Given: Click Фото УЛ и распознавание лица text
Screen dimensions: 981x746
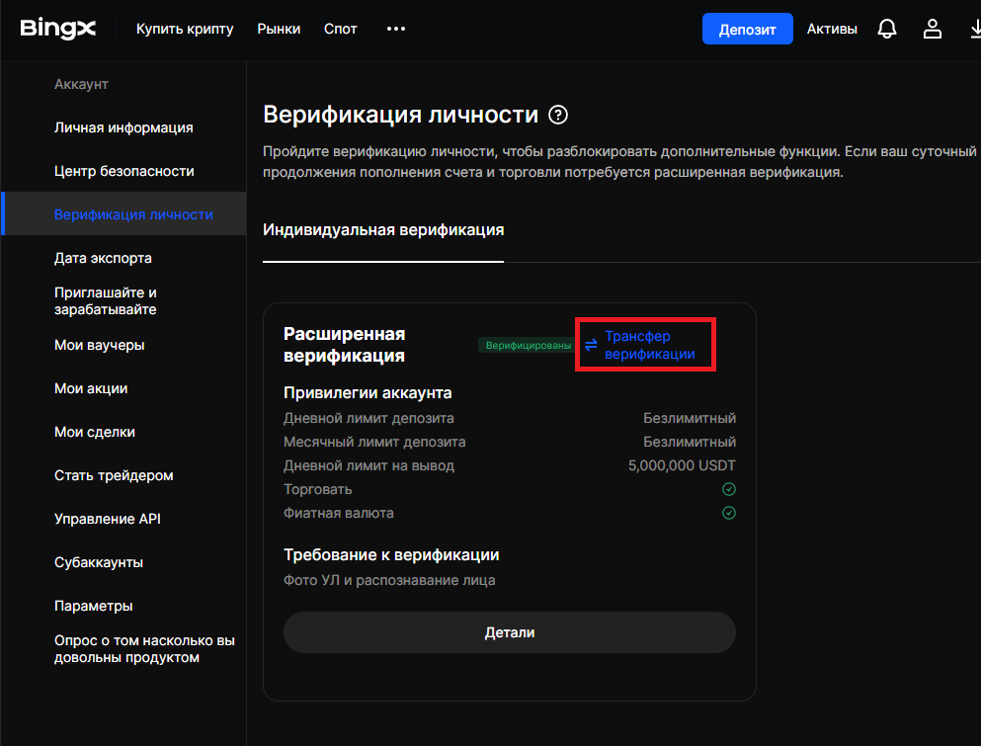Looking at the screenshot, I should click(x=389, y=580).
